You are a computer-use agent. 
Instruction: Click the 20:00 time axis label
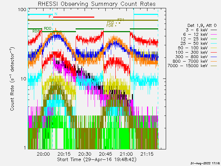(43, 154)
